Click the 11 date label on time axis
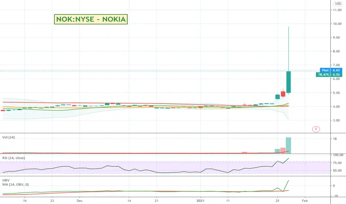This screenshot has height=204, width=346. pos(228,201)
